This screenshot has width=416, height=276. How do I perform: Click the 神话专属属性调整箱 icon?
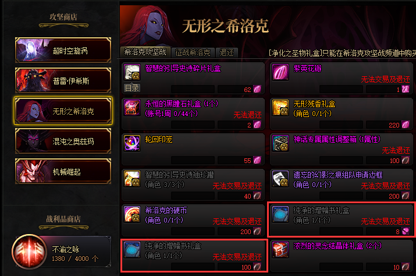point(280,143)
